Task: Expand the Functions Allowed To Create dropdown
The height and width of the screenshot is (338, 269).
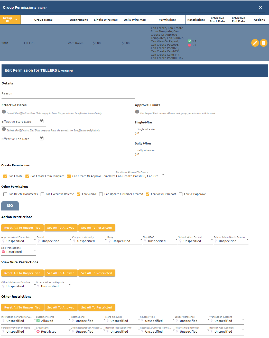Action: tap(163, 175)
